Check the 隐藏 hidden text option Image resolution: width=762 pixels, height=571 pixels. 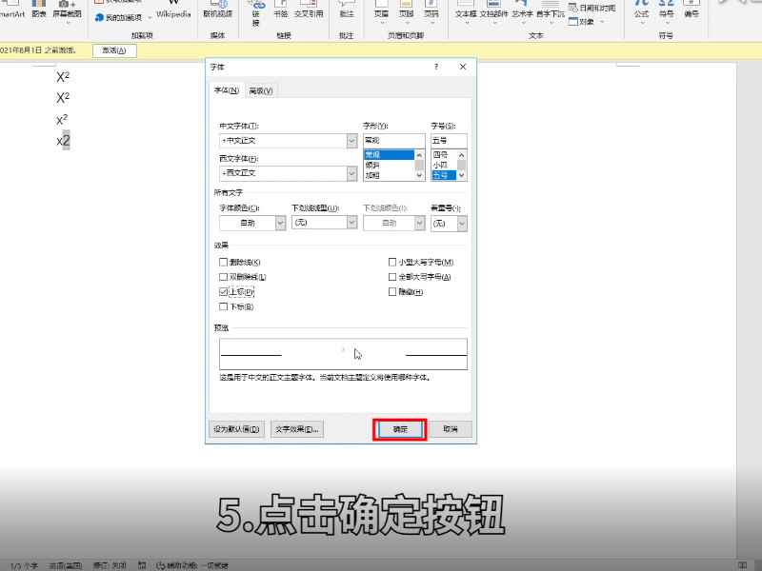coord(391,291)
